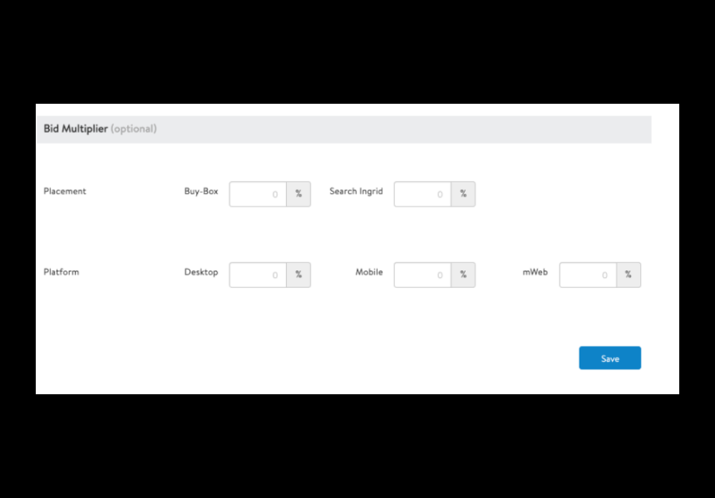This screenshot has width=715, height=498.
Task: Click the percent addon beside Buy-Box
Action: coord(298,194)
